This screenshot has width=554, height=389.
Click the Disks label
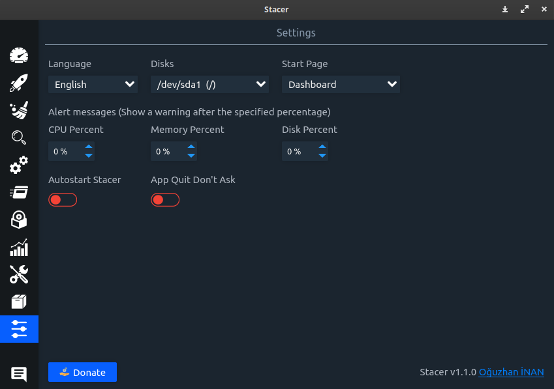pyautogui.click(x=162, y=64)
